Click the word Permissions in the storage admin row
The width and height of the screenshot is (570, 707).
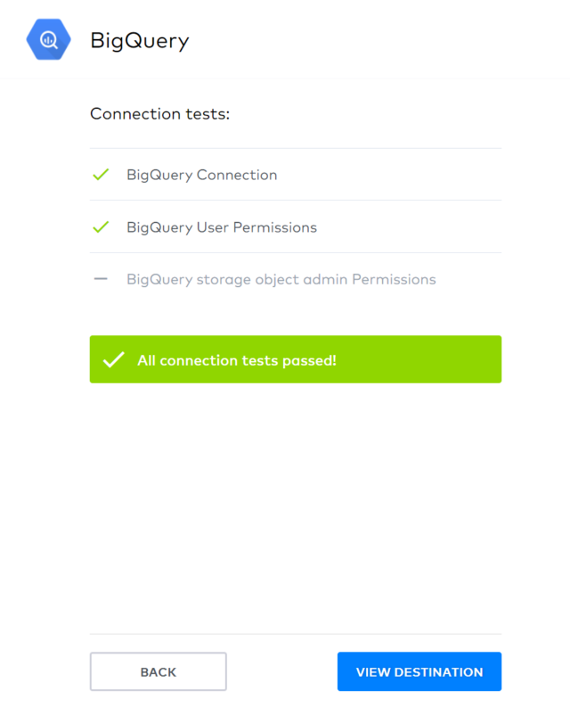tap(394, 279)
